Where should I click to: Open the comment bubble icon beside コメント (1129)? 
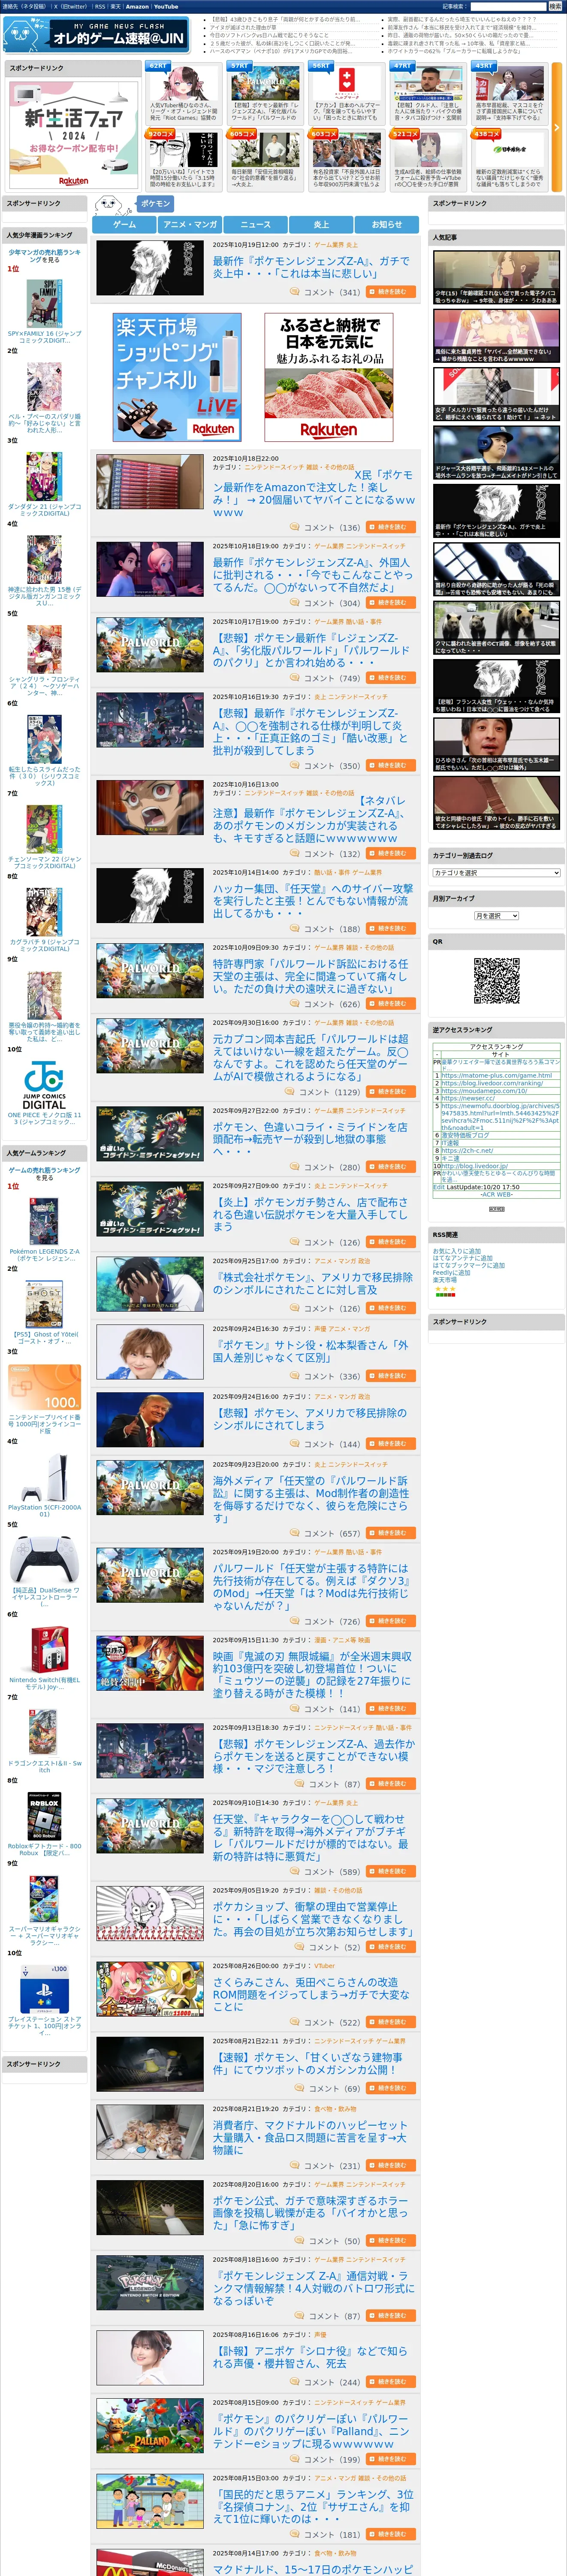290,1092
